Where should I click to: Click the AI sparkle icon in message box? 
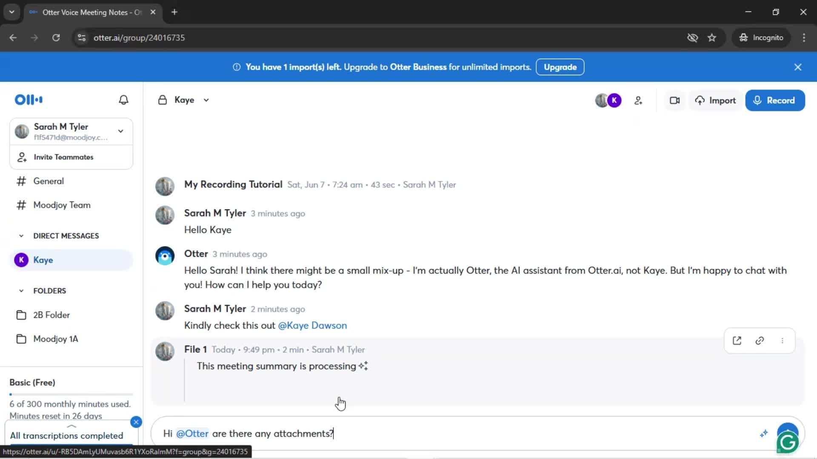pos(764,433)
